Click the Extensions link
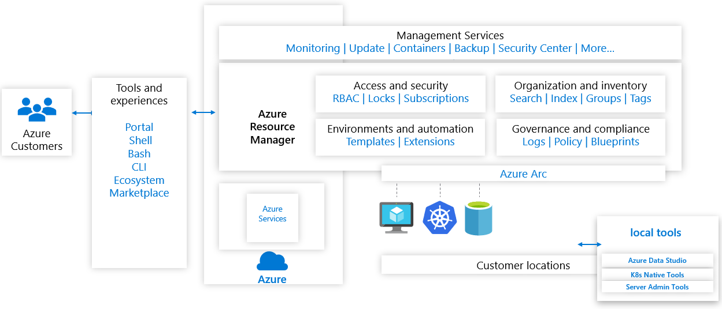The width and height of the screenshot is (722, 309). 429,142
